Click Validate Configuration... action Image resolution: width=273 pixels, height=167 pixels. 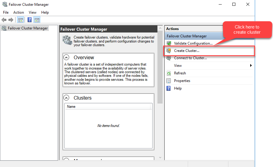[x=193, y=43]
